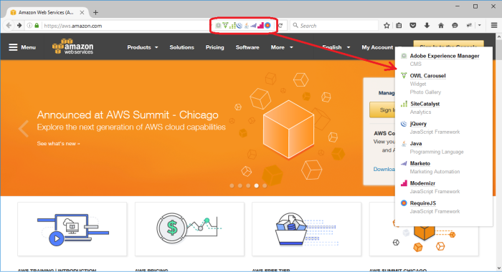Image resolution: width=502 pixels, height=272 pixels.
Task: Click the "Marketing Automation" category text
Action: (435, 172)
